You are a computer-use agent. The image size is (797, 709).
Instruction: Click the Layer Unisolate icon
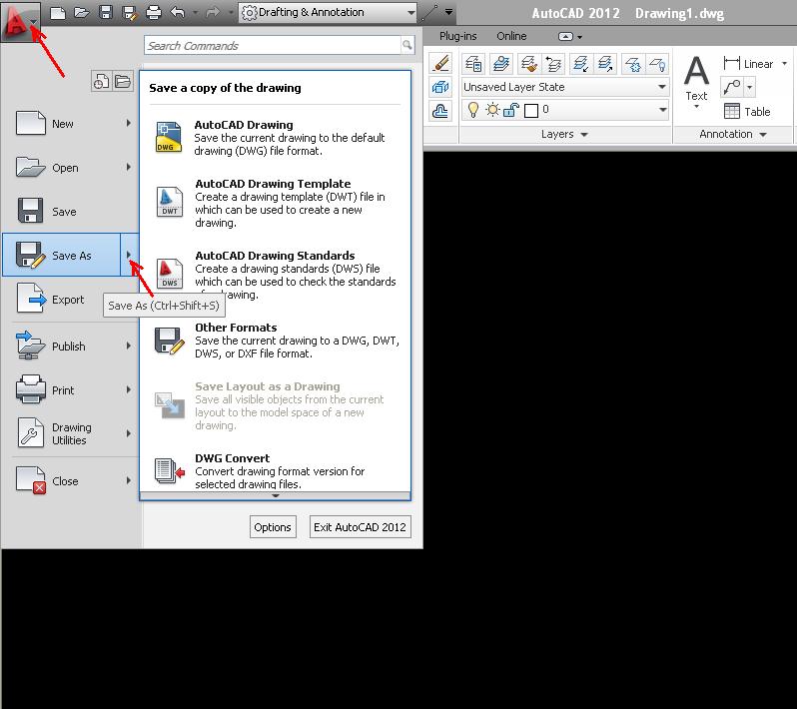pos(605,64)
